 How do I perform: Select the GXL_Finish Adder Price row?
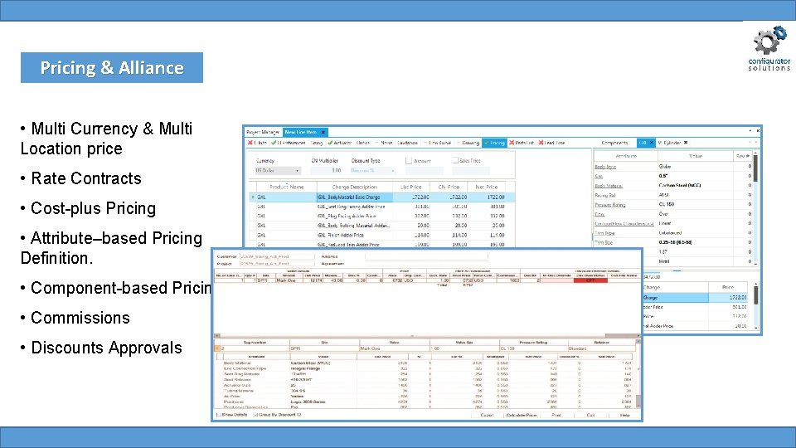point(383,235)
